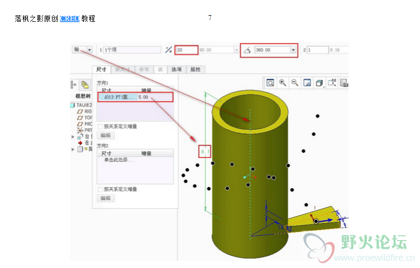
Task: Click the 360.00 angle value field
Action: tap(272, 50)
